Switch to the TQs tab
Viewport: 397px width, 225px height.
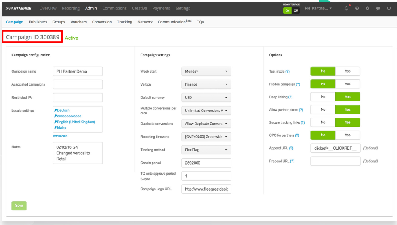coord(200,22)
